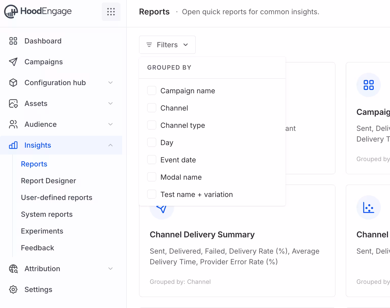The height and width of the screenshot is (308, 390).
Task: Navigate to Experiments
Action: click(42, 231)
